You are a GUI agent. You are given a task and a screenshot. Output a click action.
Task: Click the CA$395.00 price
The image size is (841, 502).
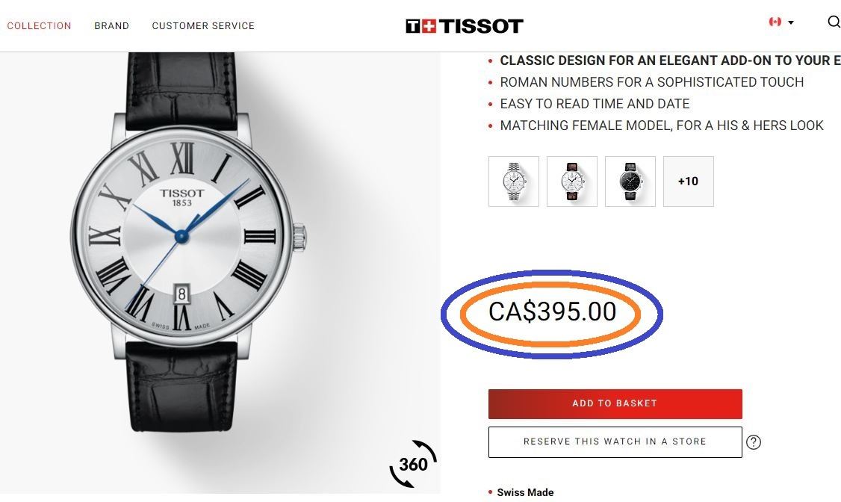click(553, 312)
